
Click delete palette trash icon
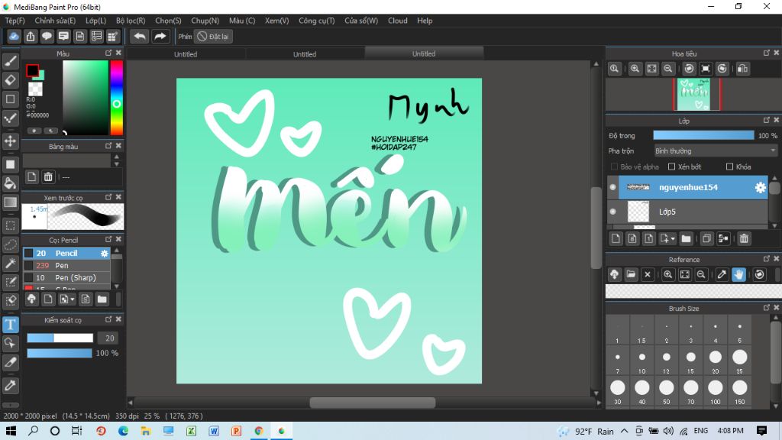(48, 176)
